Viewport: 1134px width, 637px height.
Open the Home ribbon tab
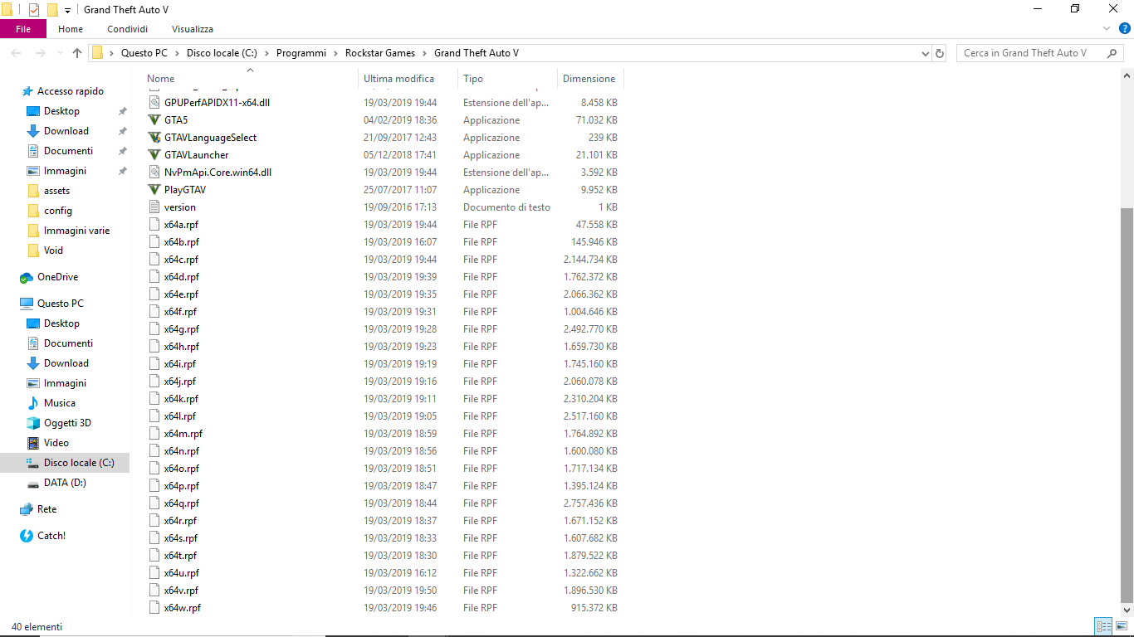71,29
